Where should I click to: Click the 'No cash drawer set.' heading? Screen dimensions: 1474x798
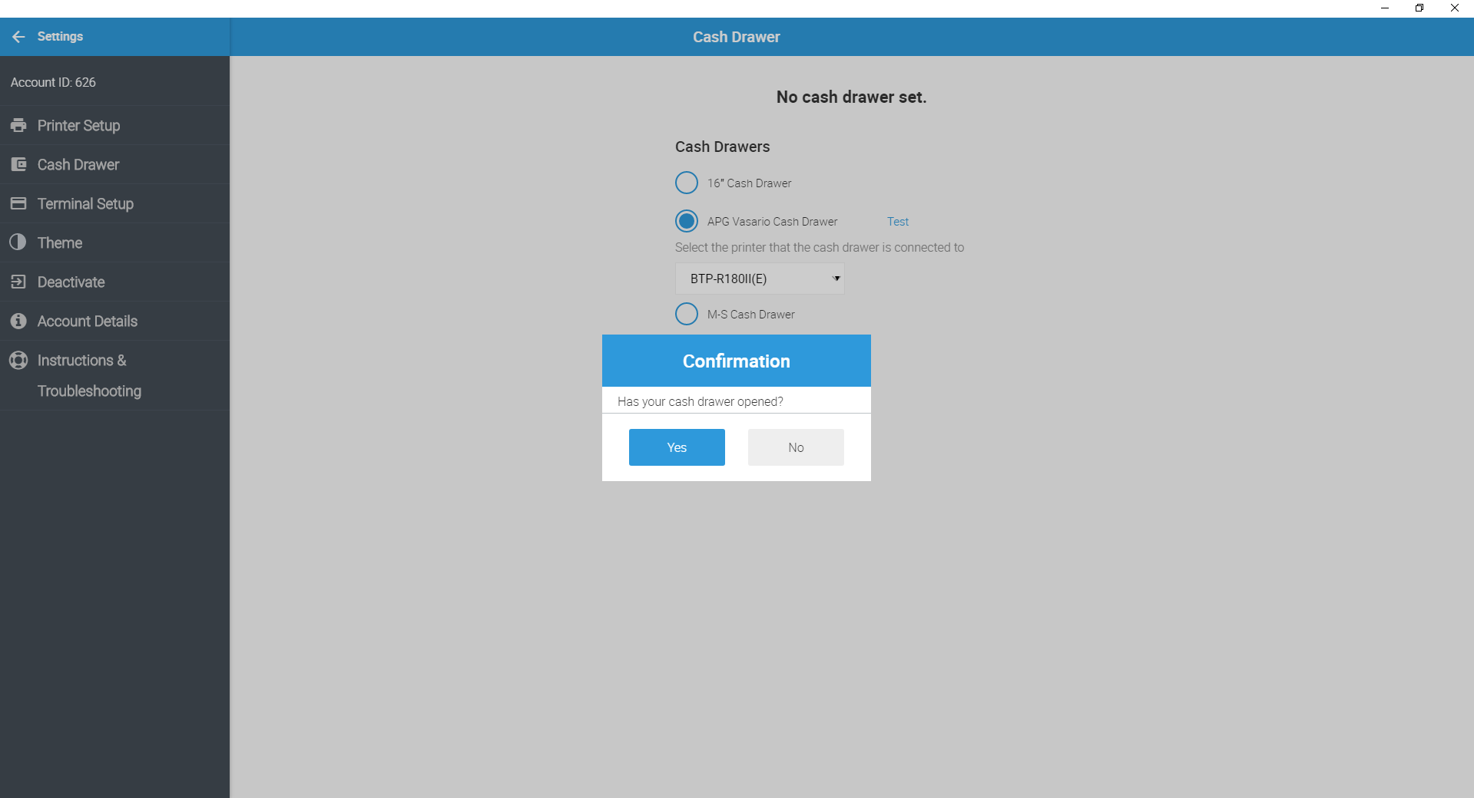click(x=851, y=97)
